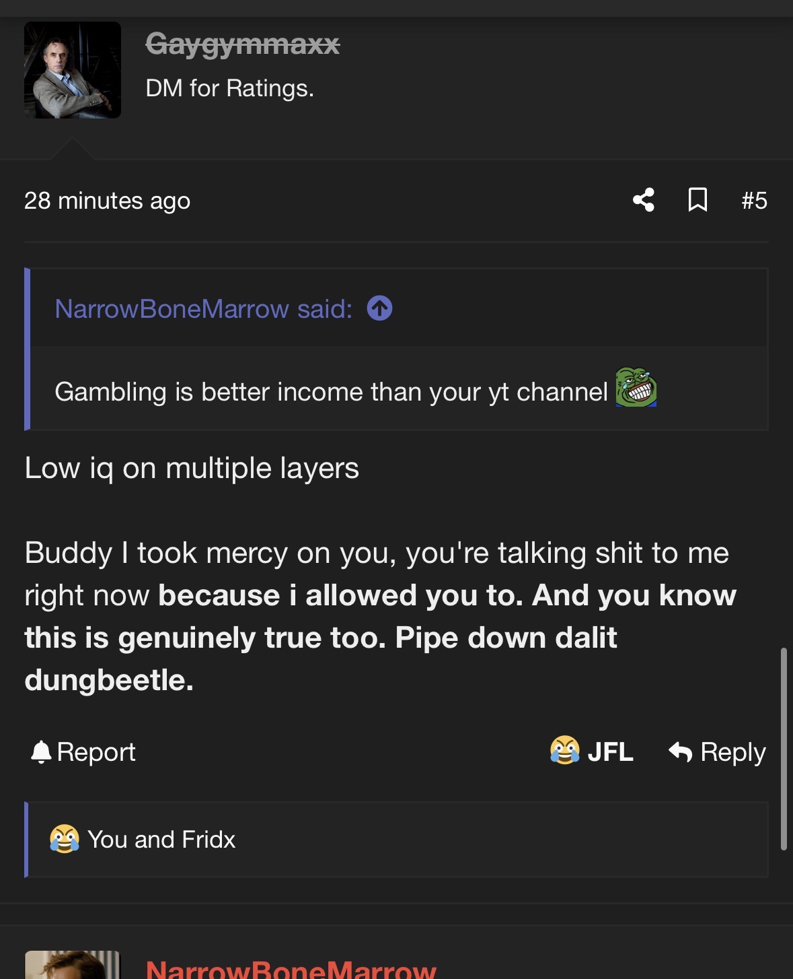The height and width of the screenshot is (979, 793).
Task: Click the "Low iq on multiple layers" text
Action: click(x=192, y=468)
